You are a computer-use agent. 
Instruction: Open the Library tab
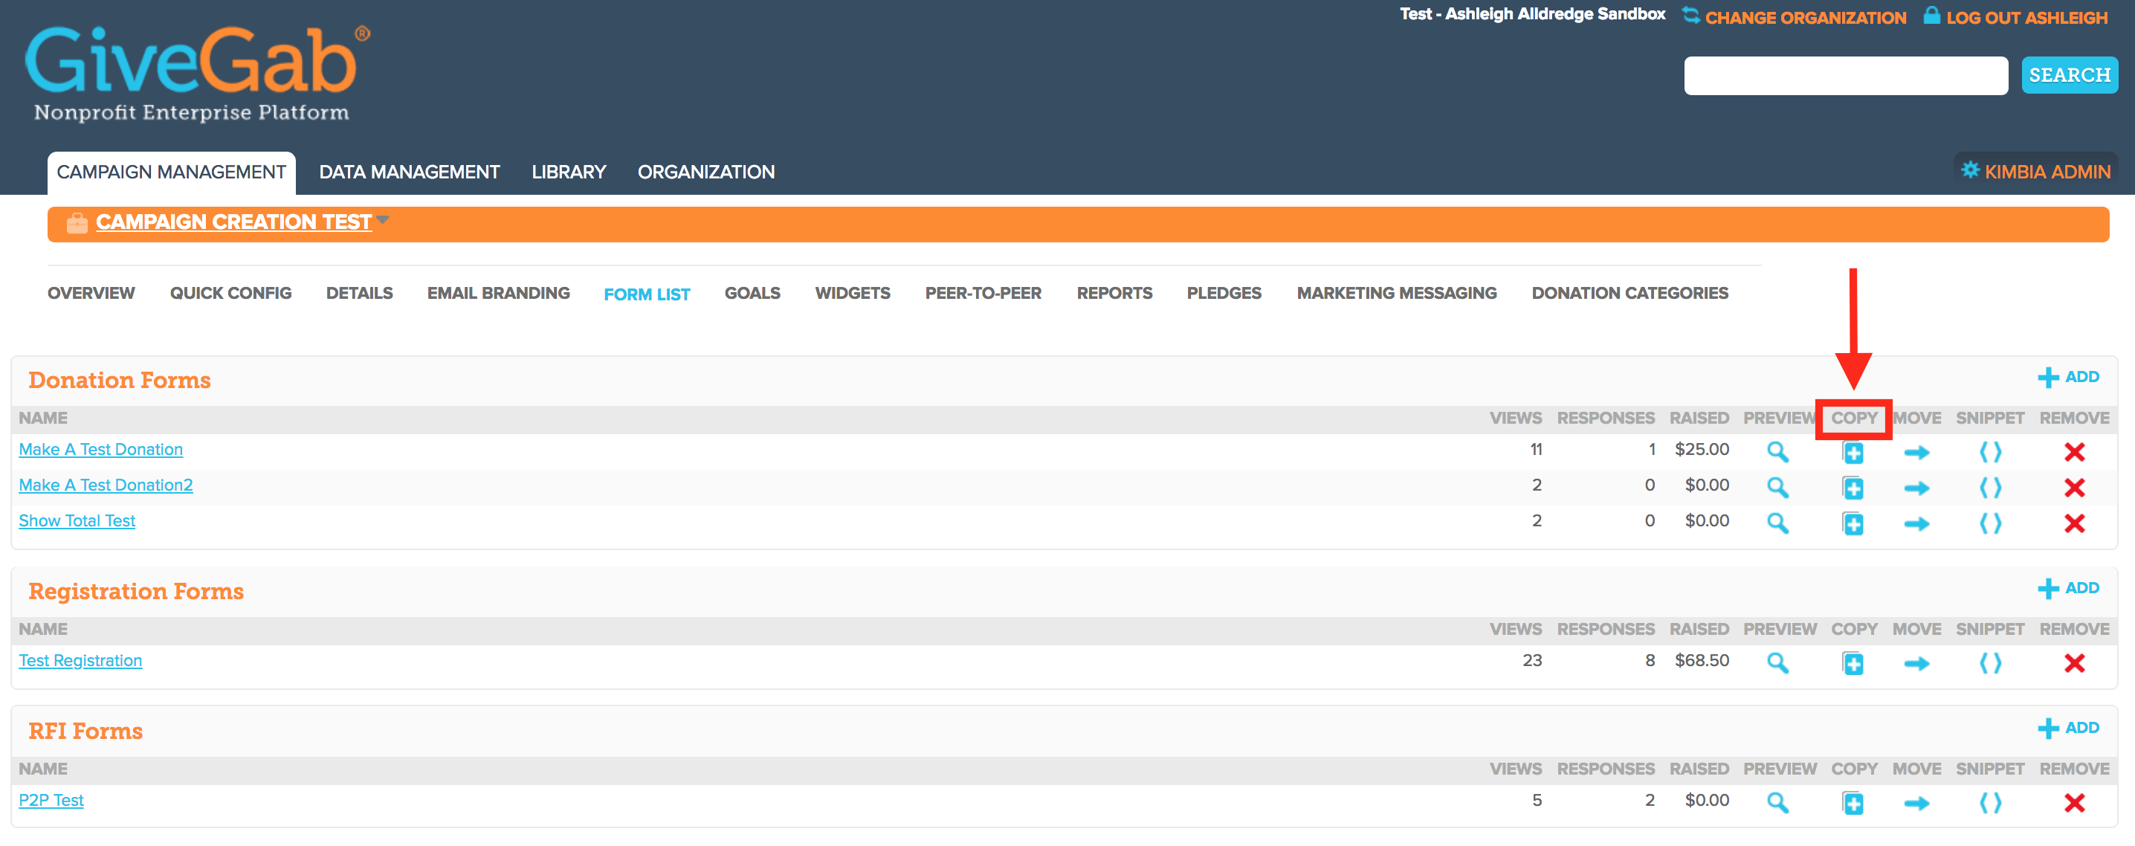coord(569,172)
